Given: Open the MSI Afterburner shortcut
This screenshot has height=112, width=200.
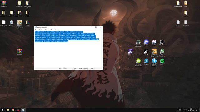Looking at the screenshot, I should pyautogui.click(x=162, y=53).
